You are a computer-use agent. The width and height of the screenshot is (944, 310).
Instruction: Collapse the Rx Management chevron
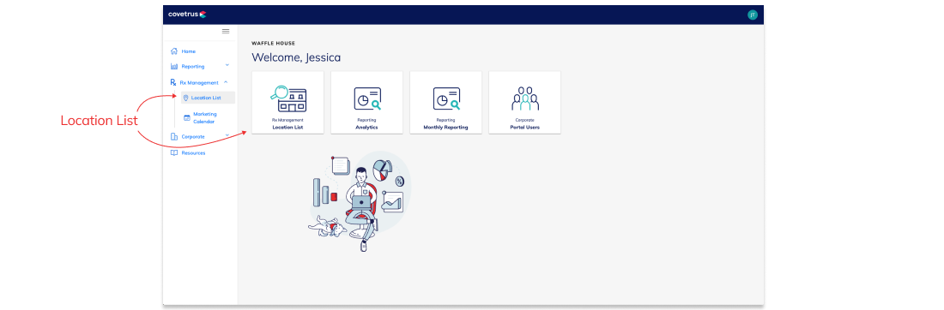point(225,81)
